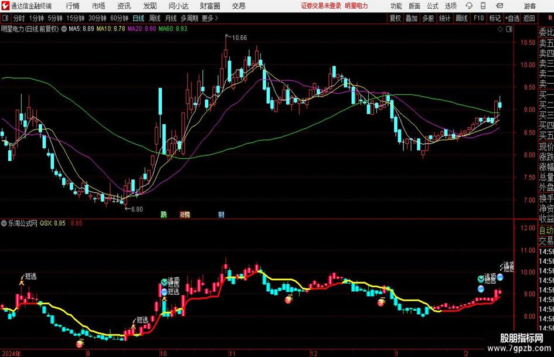Click the 证券交易未登录 login link
554x357 pixels.
point(321,6)
